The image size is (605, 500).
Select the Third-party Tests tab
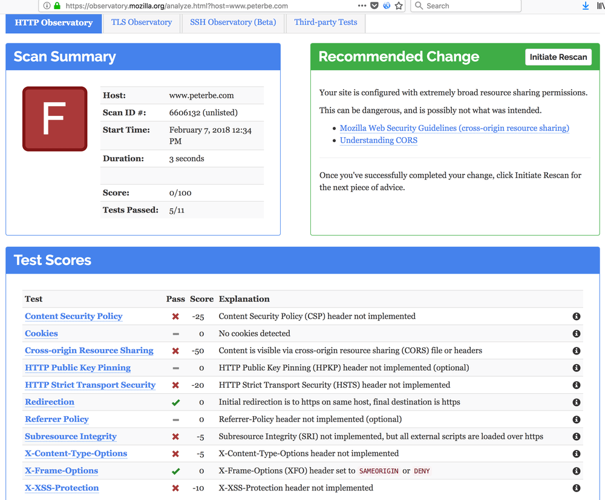(x=325, y=22)
